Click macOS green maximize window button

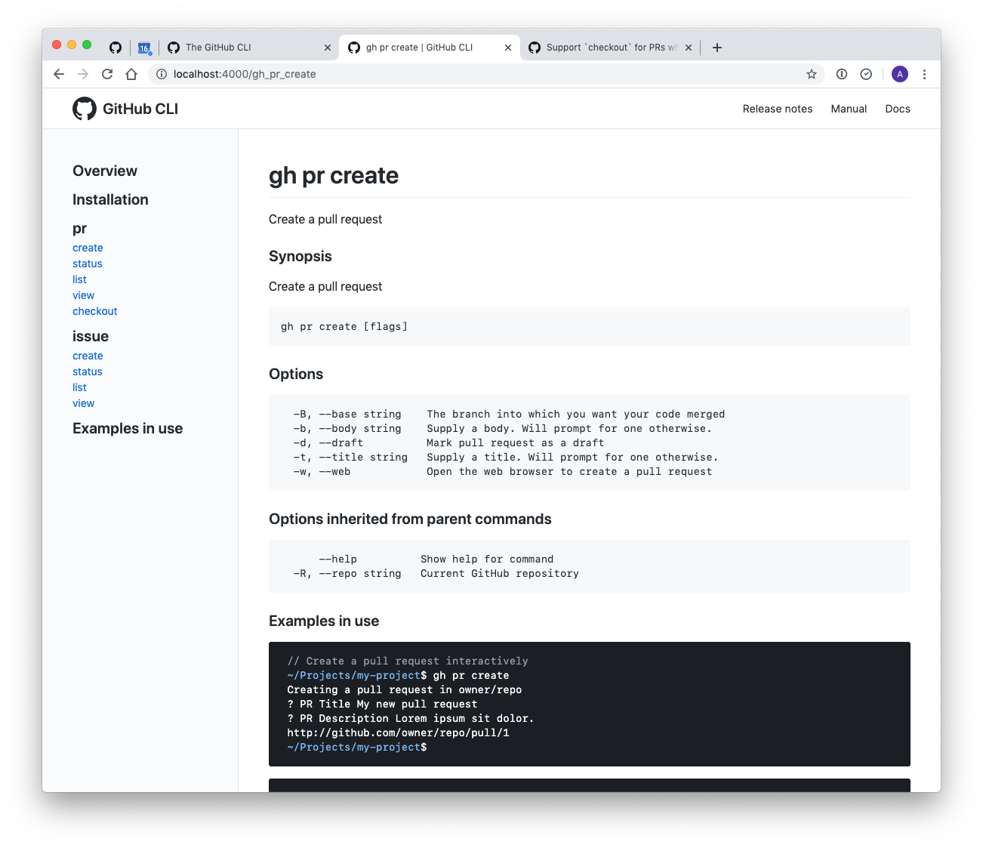point(87,45)
